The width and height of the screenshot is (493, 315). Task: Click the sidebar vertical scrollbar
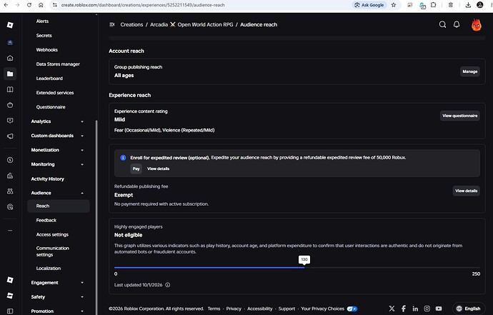(96, 217)
